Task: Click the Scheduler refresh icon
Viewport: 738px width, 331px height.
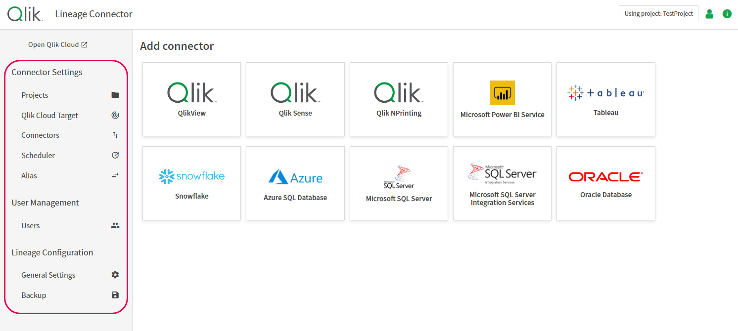Action: (x=115, y=155)
